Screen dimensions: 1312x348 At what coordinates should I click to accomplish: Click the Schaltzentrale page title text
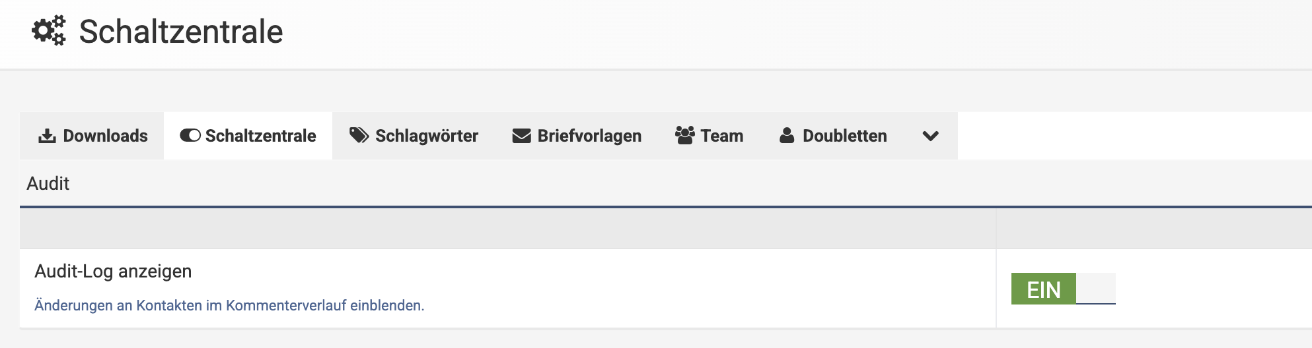point(181,32)
